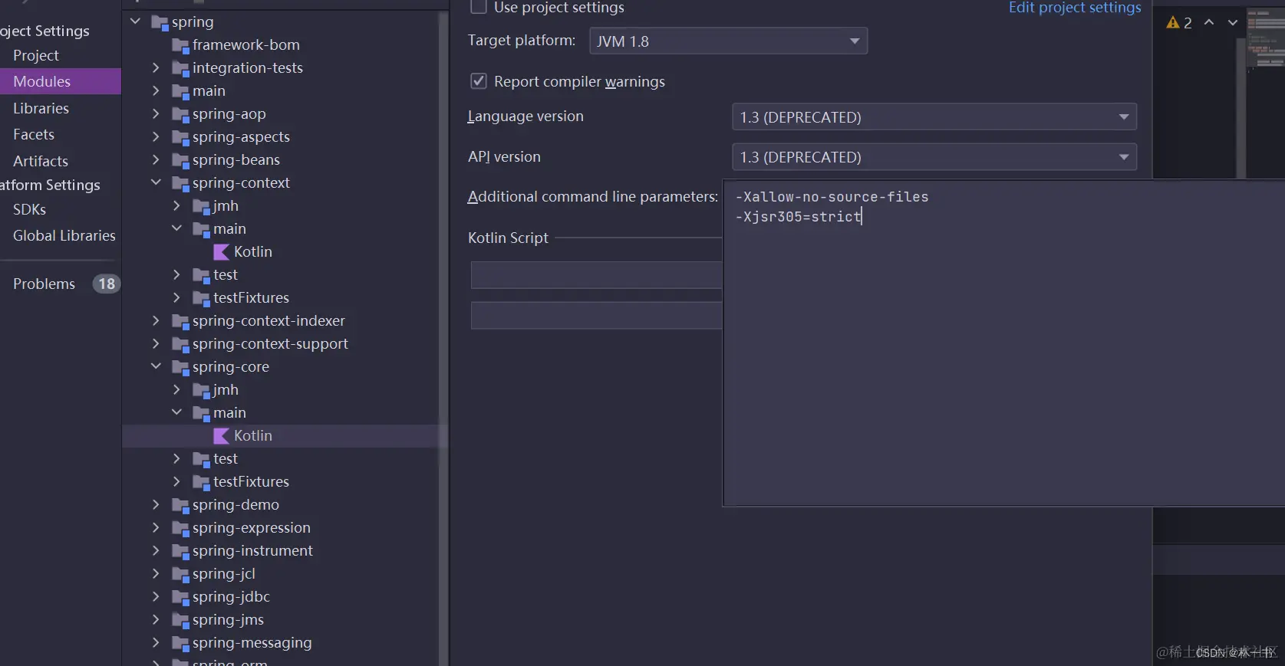Click the framework-bom module folder icon

[x=180, y=45]
